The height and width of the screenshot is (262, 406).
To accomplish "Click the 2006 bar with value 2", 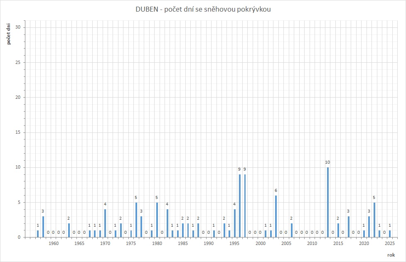I will pos(292,230).
